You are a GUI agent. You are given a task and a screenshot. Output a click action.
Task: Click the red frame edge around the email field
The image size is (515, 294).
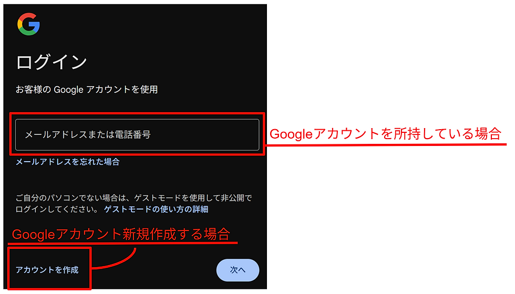[137, 113]
